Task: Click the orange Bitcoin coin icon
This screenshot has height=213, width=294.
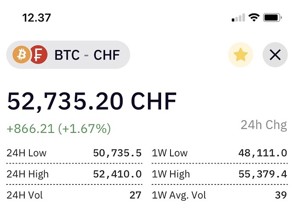Action: pos(21,55)
